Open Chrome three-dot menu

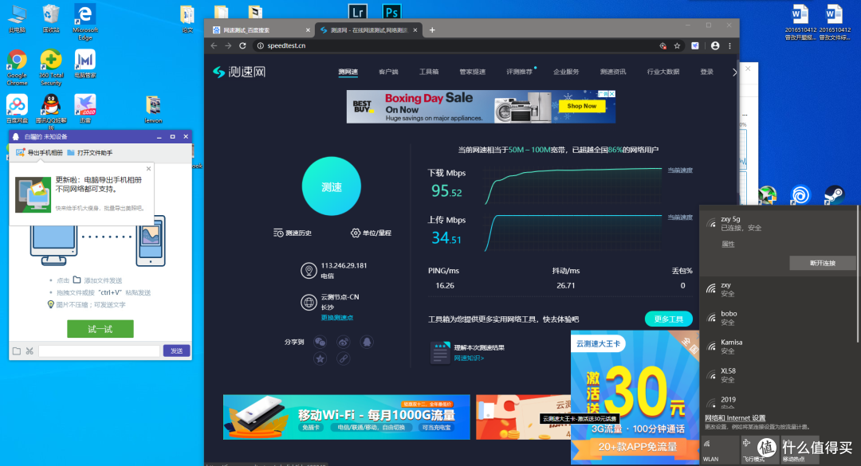tap(729, 45)
